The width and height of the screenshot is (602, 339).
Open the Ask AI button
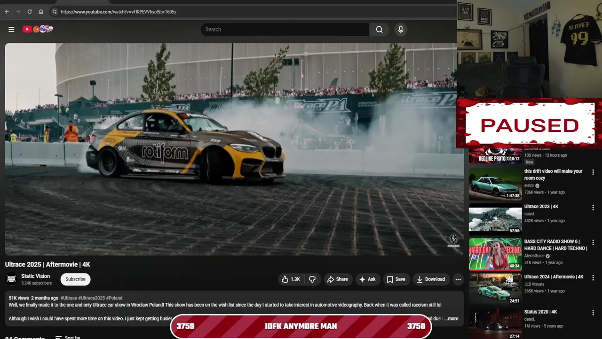pos(367,279)
